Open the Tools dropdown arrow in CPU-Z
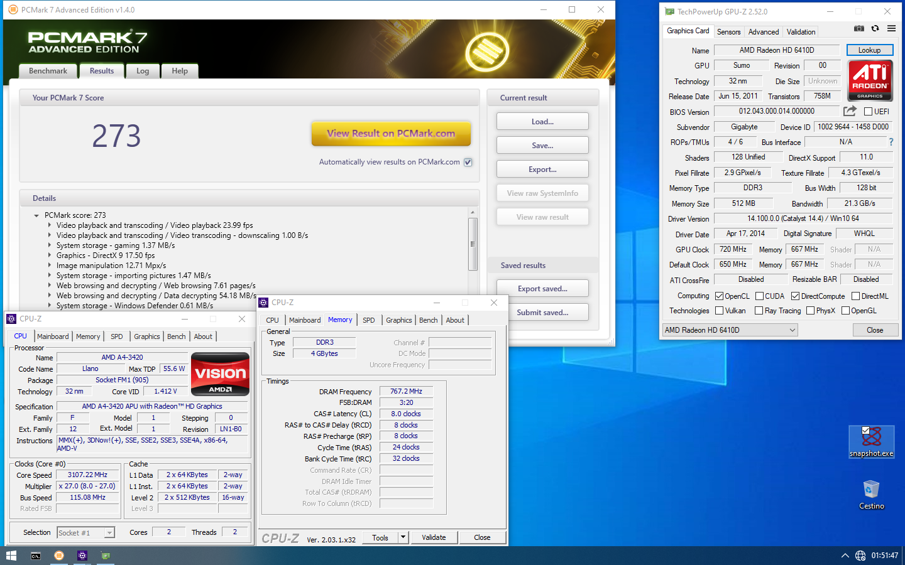The image size is (905, 565). (403, 537)
